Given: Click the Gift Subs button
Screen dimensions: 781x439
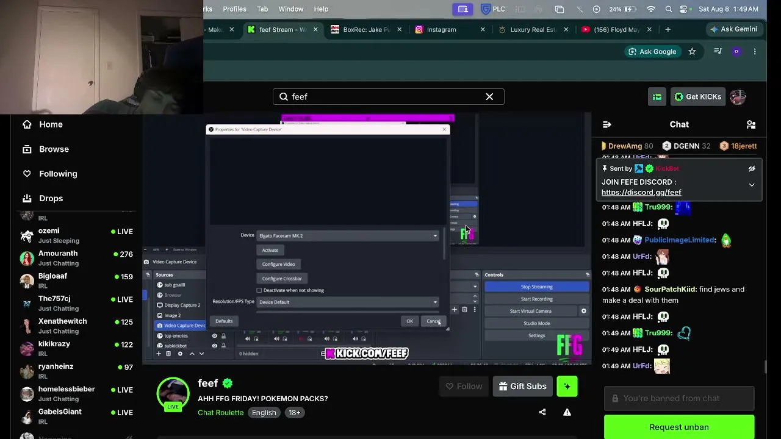Looking at the screenshot, I should (x=523, y=386).
